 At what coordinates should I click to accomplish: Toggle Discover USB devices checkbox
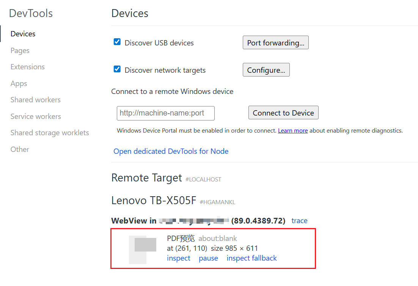(x=117, y=42)
